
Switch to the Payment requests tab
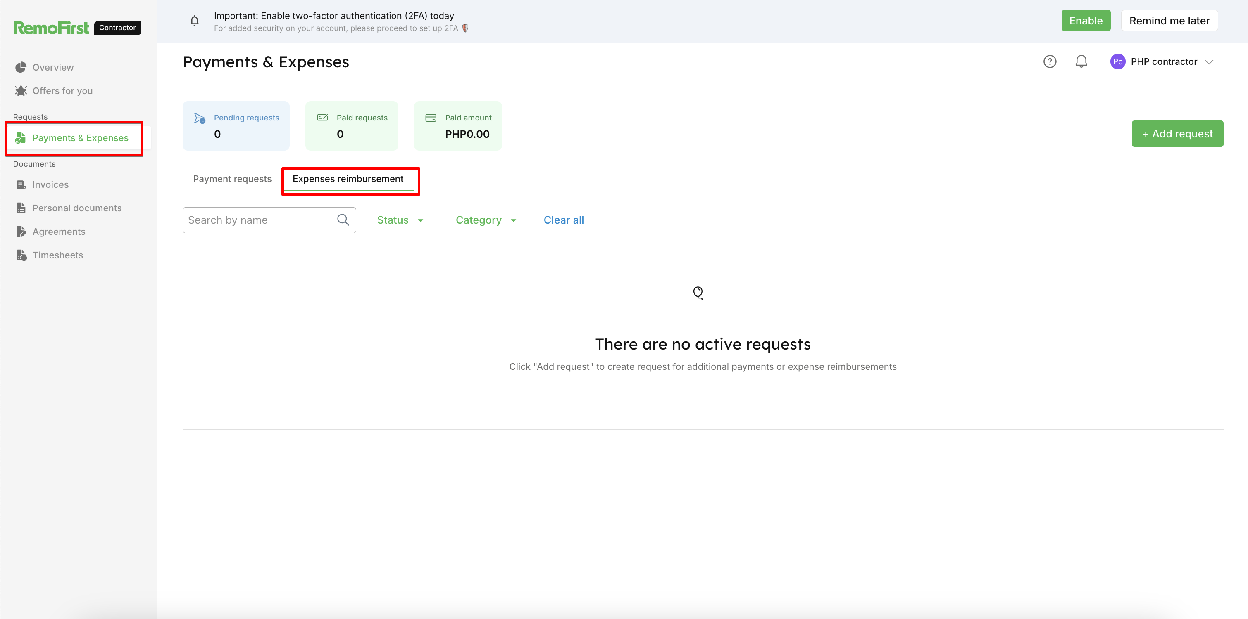[x=232, y=179]
